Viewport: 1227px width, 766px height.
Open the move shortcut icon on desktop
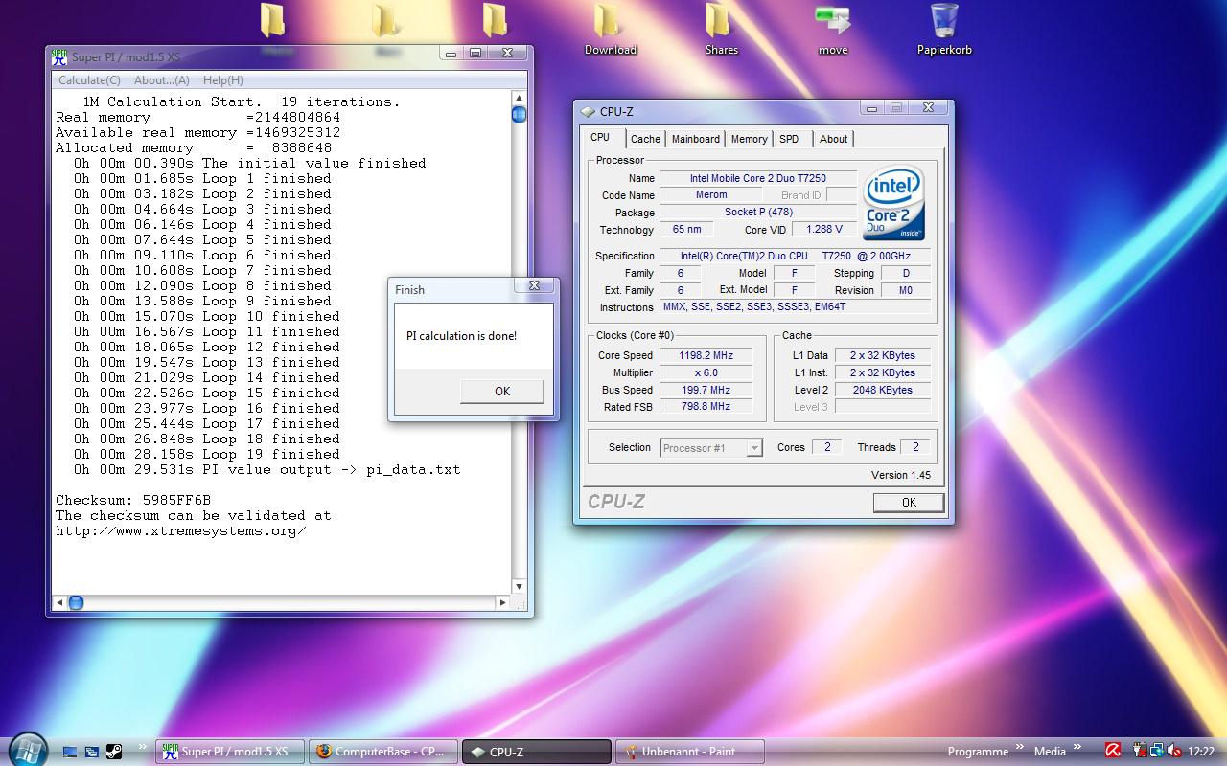pyautogui.click(x=832, y=30)
